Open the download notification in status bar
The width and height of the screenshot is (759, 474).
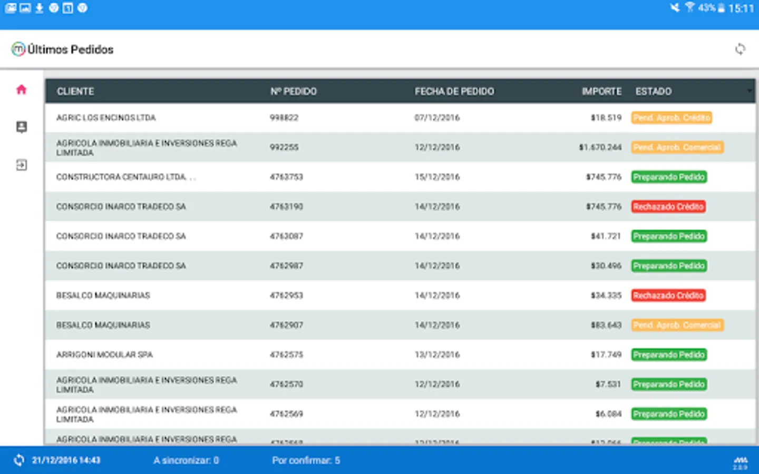pyautogui.click(x=39, y=8)
